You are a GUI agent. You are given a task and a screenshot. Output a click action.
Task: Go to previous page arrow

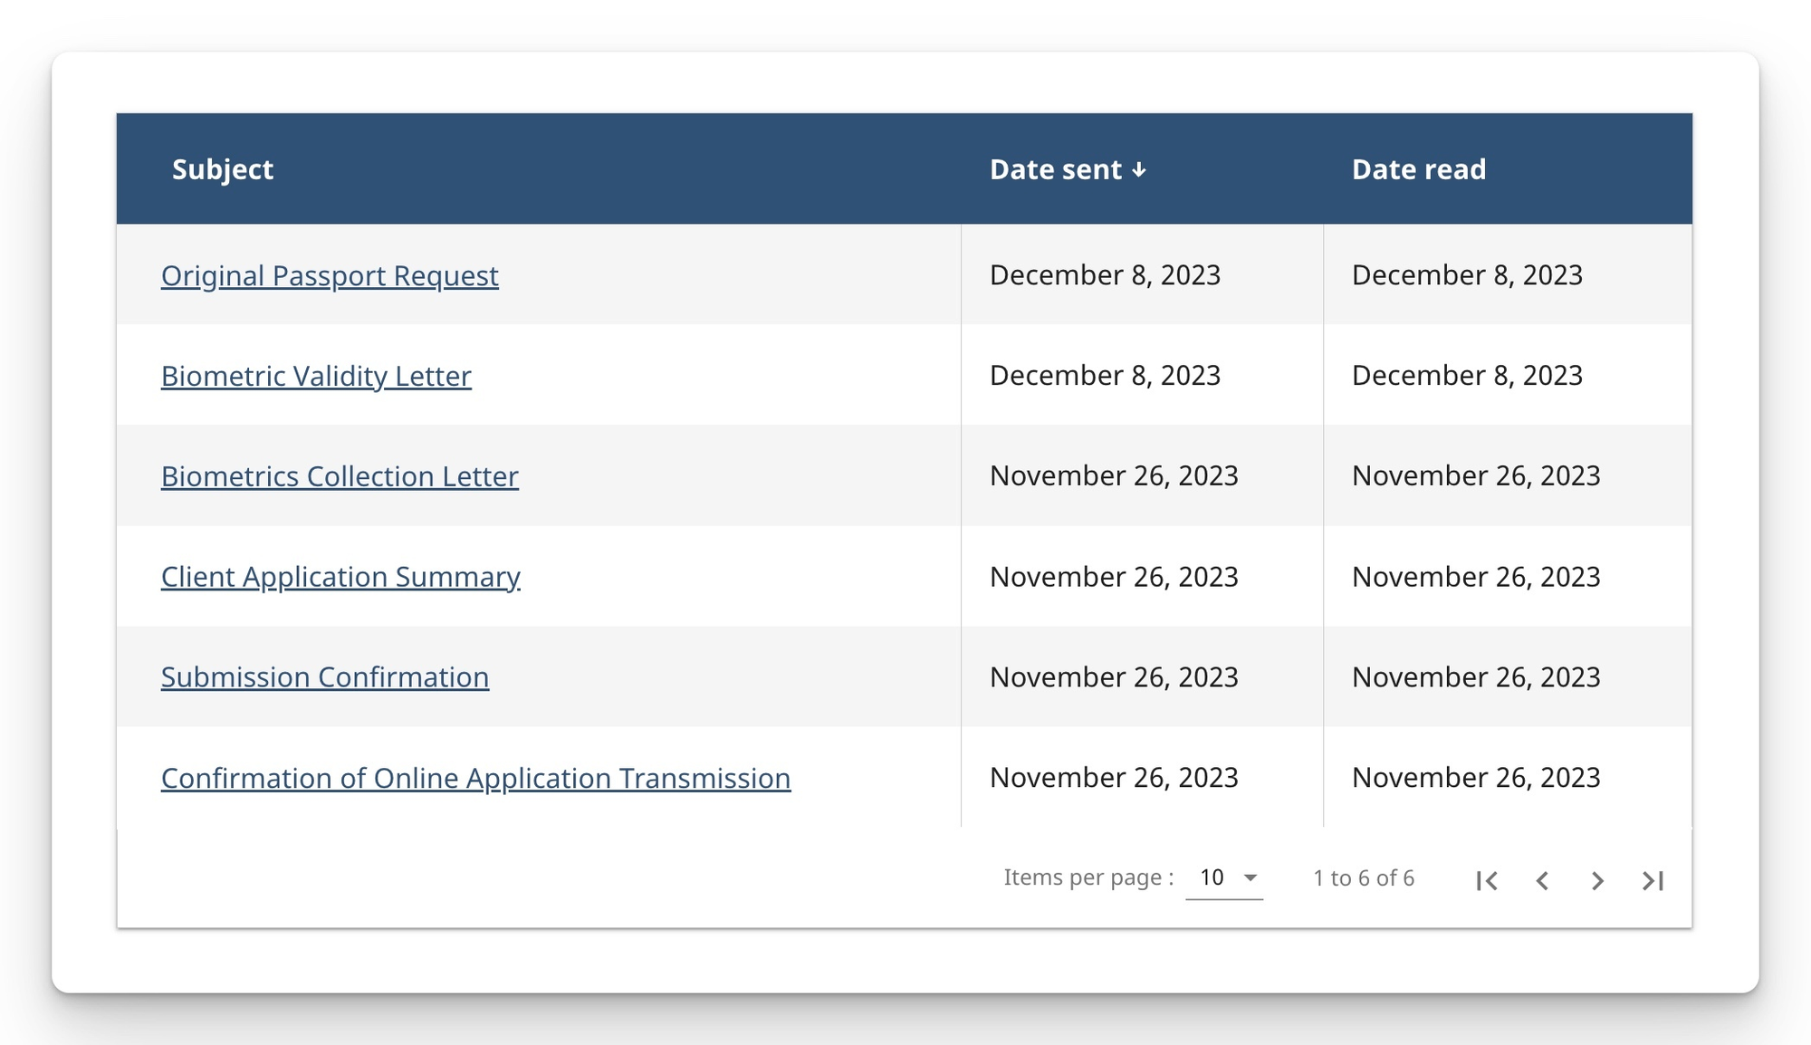1542,880
